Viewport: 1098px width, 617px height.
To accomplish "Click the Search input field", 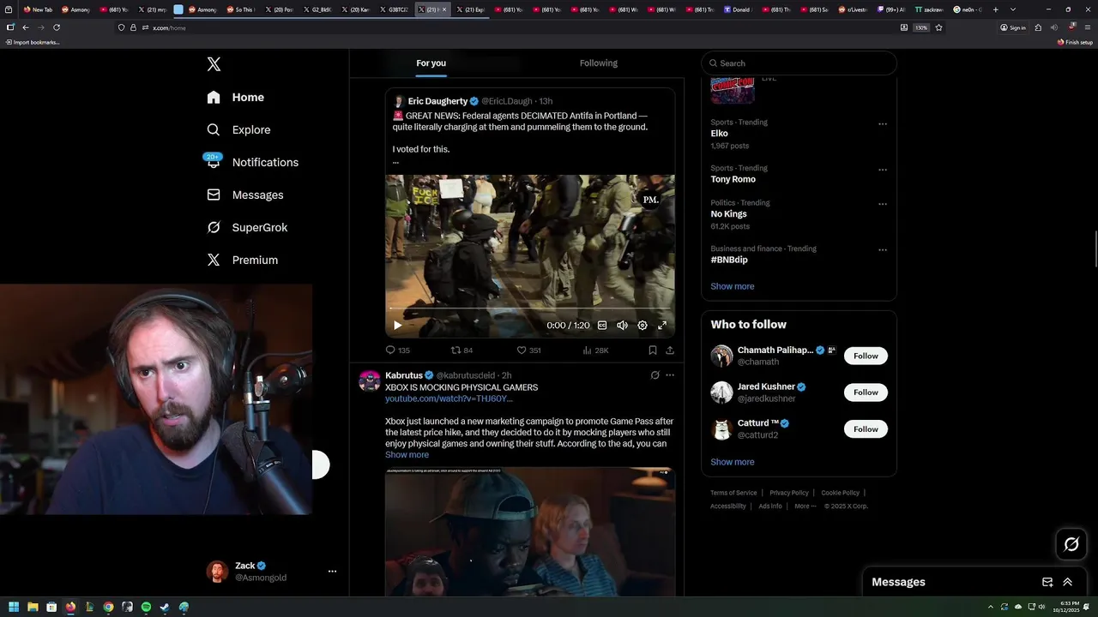I will tap(799, 63).
